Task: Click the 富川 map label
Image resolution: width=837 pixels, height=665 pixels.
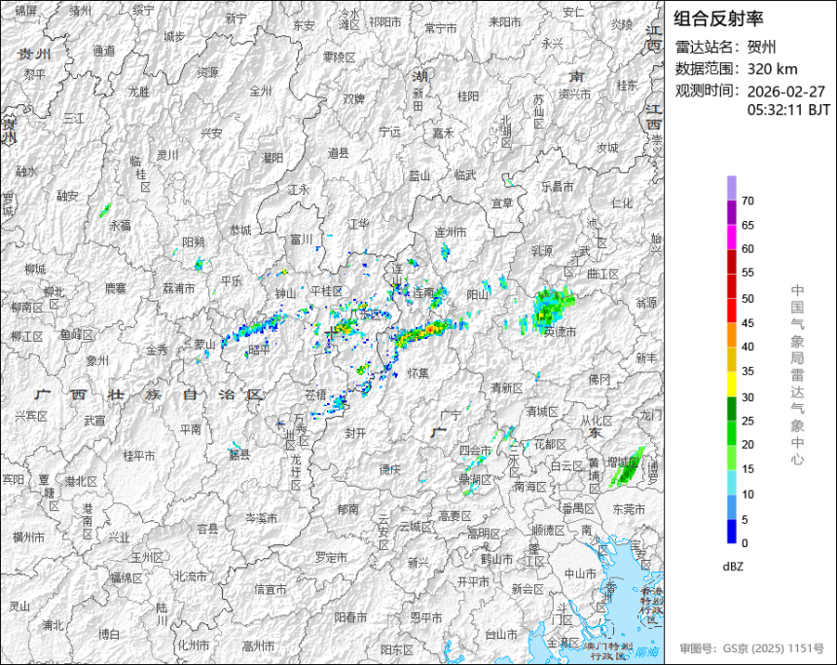Action: click(301, 240)
